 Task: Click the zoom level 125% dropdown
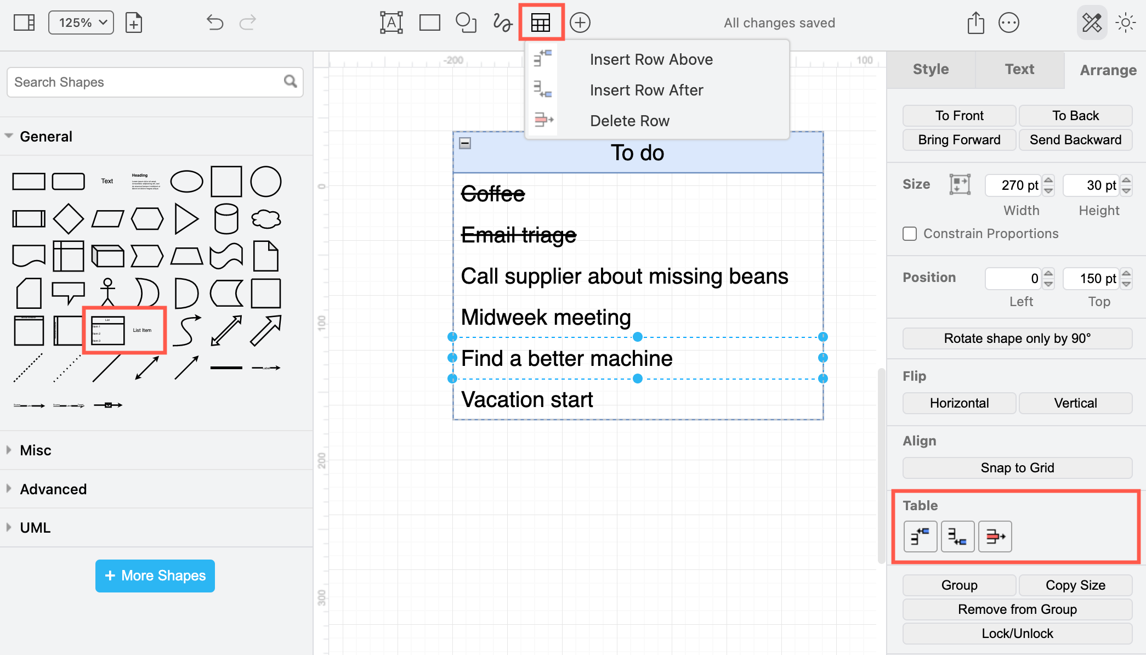(x=79, y=22)
